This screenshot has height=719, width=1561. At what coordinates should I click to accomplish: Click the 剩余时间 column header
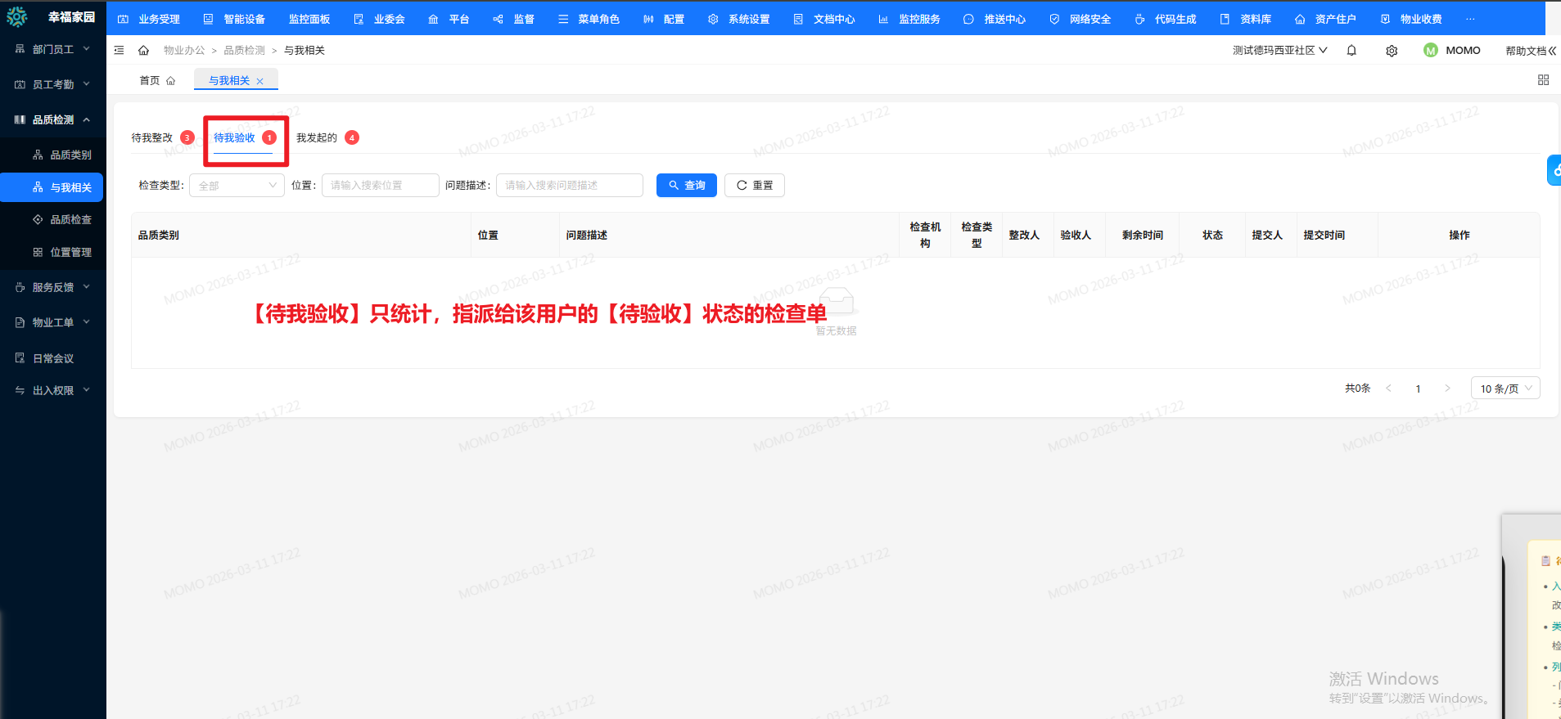[1143, 235]
